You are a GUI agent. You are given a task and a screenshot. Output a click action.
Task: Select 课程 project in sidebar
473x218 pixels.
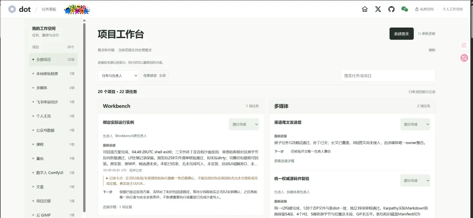click(53, 144)
